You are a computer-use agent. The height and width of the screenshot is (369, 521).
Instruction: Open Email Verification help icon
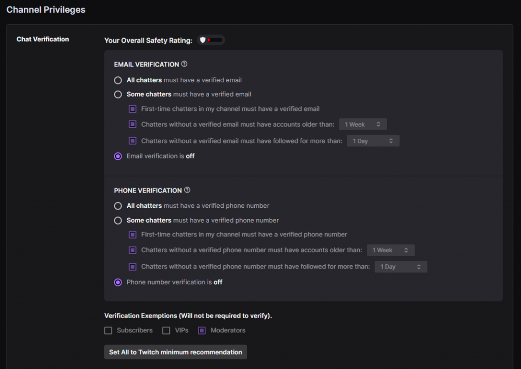(184, 64)
